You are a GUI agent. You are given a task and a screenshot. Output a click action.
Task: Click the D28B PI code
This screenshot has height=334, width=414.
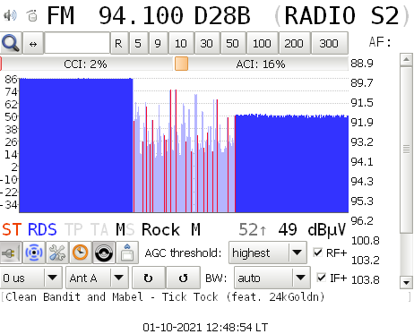tap(222, 15)
